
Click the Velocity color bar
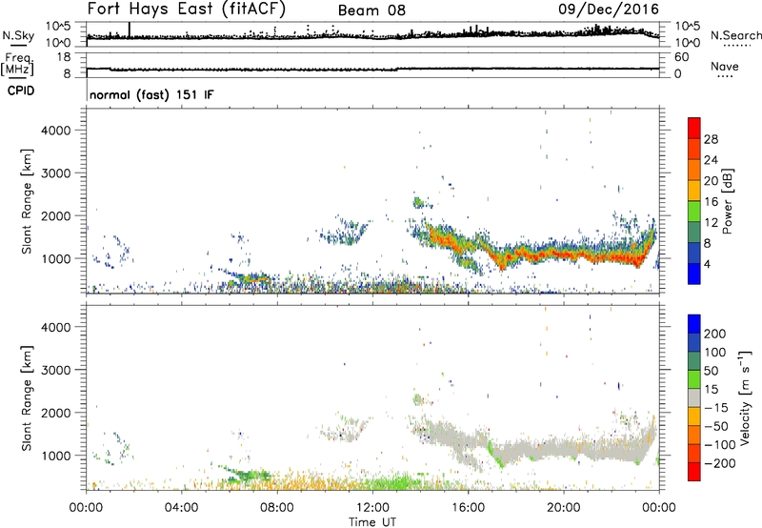(x=694, y=397)
